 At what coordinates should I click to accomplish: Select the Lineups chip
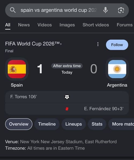(74, 124)
